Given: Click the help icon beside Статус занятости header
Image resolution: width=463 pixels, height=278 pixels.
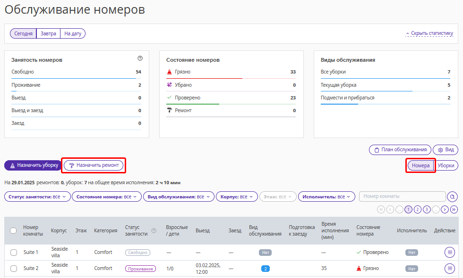Looking at the screenshot, I should [154, 230].
